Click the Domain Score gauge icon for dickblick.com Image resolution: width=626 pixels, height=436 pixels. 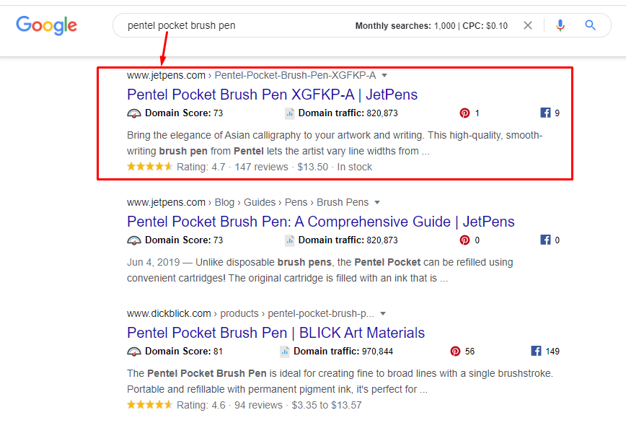tap(134, 351)
